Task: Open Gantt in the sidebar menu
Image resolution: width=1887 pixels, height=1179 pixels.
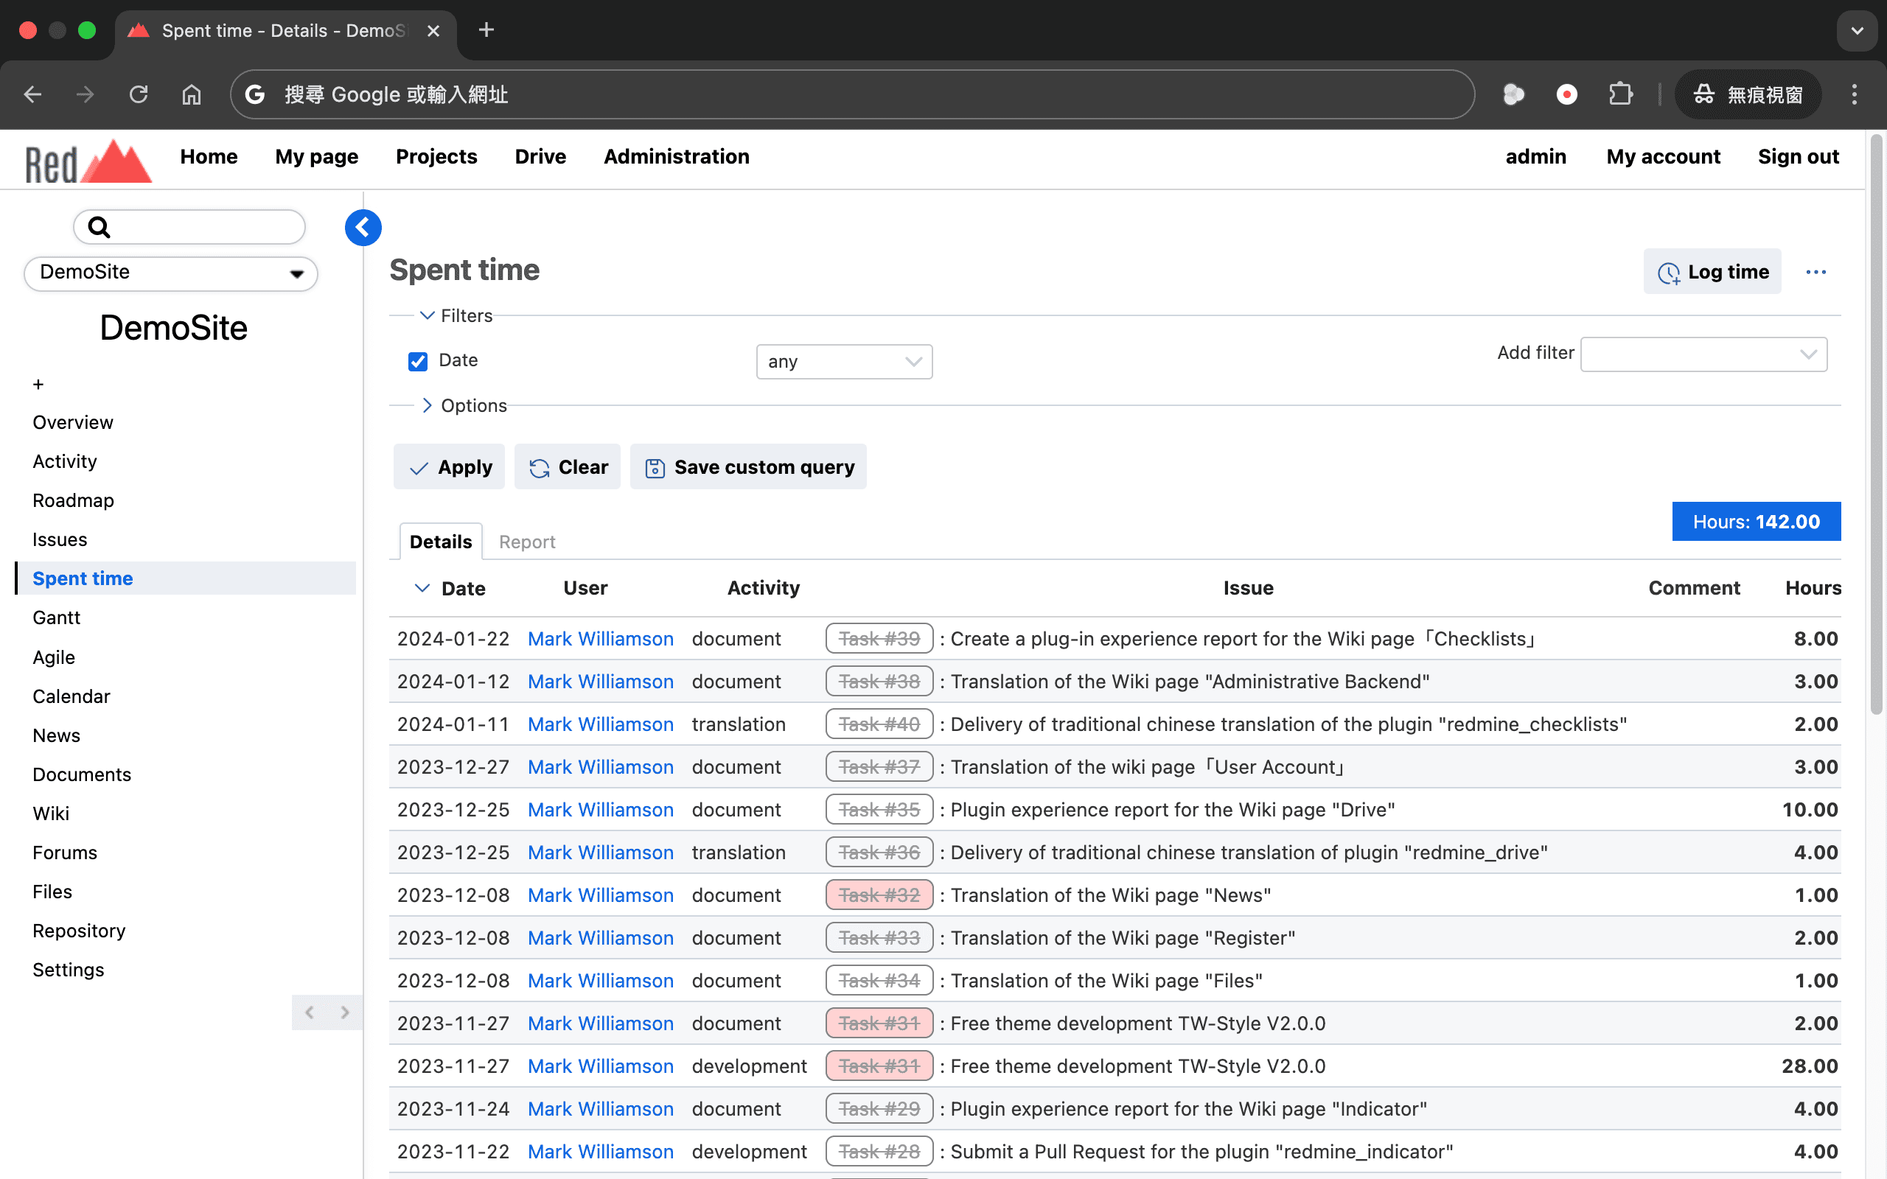Action: (x=56, y=618)
